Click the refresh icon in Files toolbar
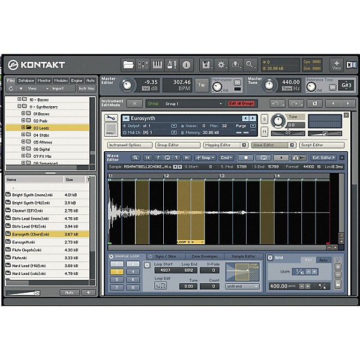 pos(11,89)
